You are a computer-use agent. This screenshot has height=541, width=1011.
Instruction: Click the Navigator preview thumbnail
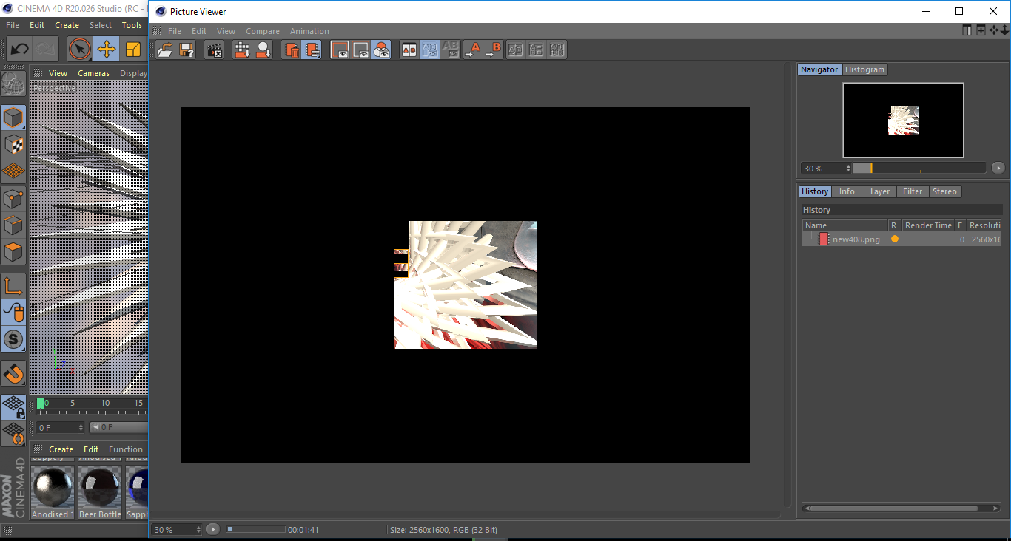903,120
